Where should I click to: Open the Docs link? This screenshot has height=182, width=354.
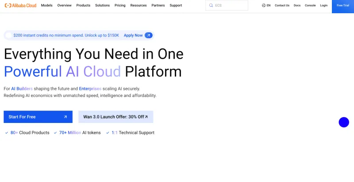point(297,5)
